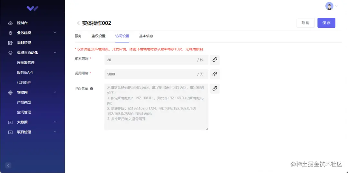Click the help icon next to IP白名单

(92, 89)
